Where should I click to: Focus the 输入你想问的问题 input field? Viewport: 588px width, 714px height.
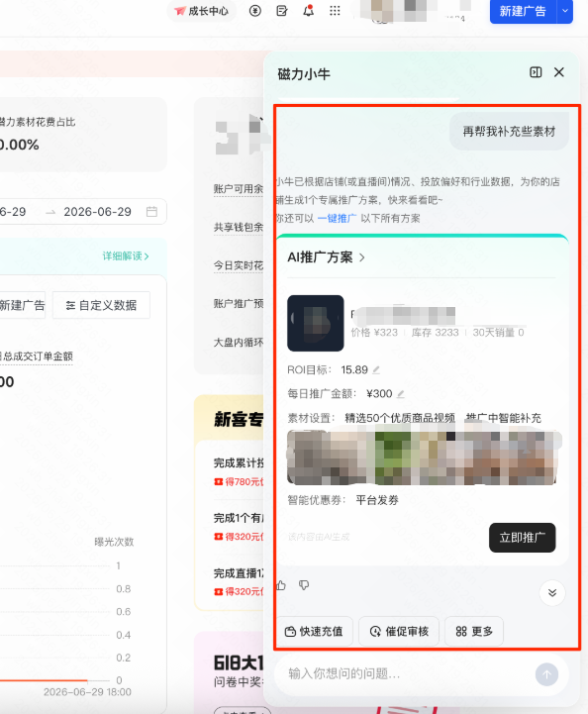point(405,674)
